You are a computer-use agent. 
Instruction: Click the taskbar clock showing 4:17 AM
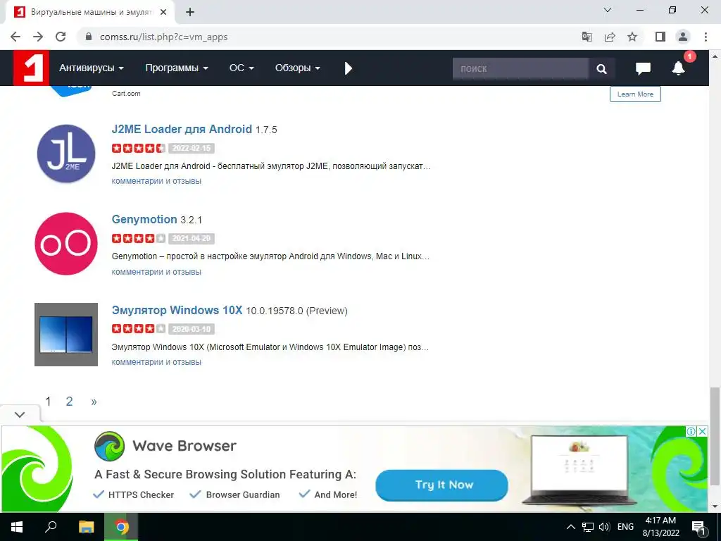[x=660, y=527]
